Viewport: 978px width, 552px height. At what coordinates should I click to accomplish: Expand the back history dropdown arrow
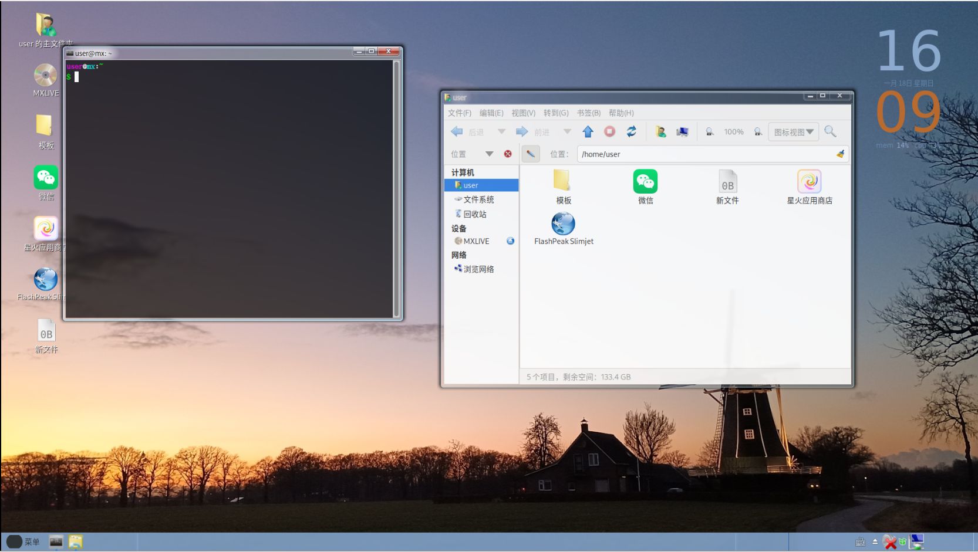(501, 132)
